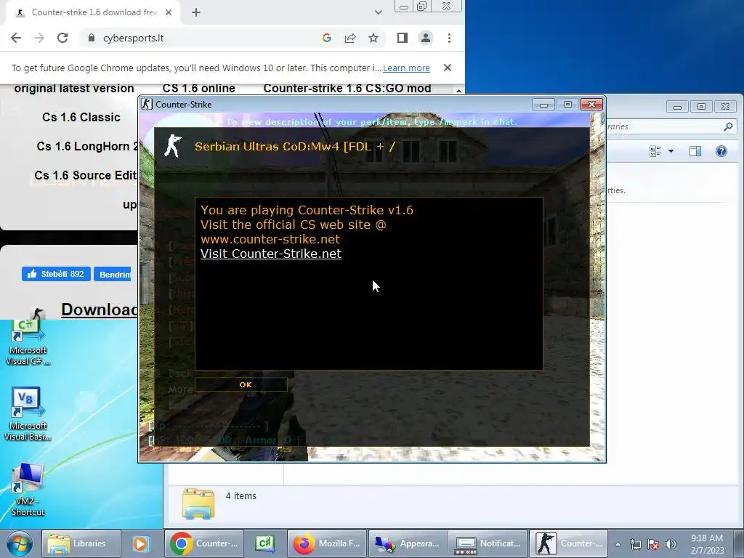
Task: Open the volume speaker tray icon
Action: pos(670,544)
